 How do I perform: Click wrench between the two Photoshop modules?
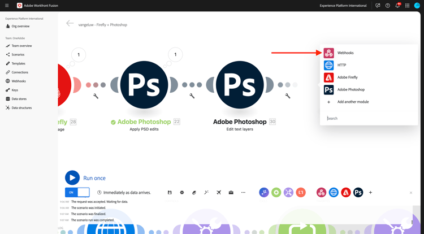(x=192, y=96)
